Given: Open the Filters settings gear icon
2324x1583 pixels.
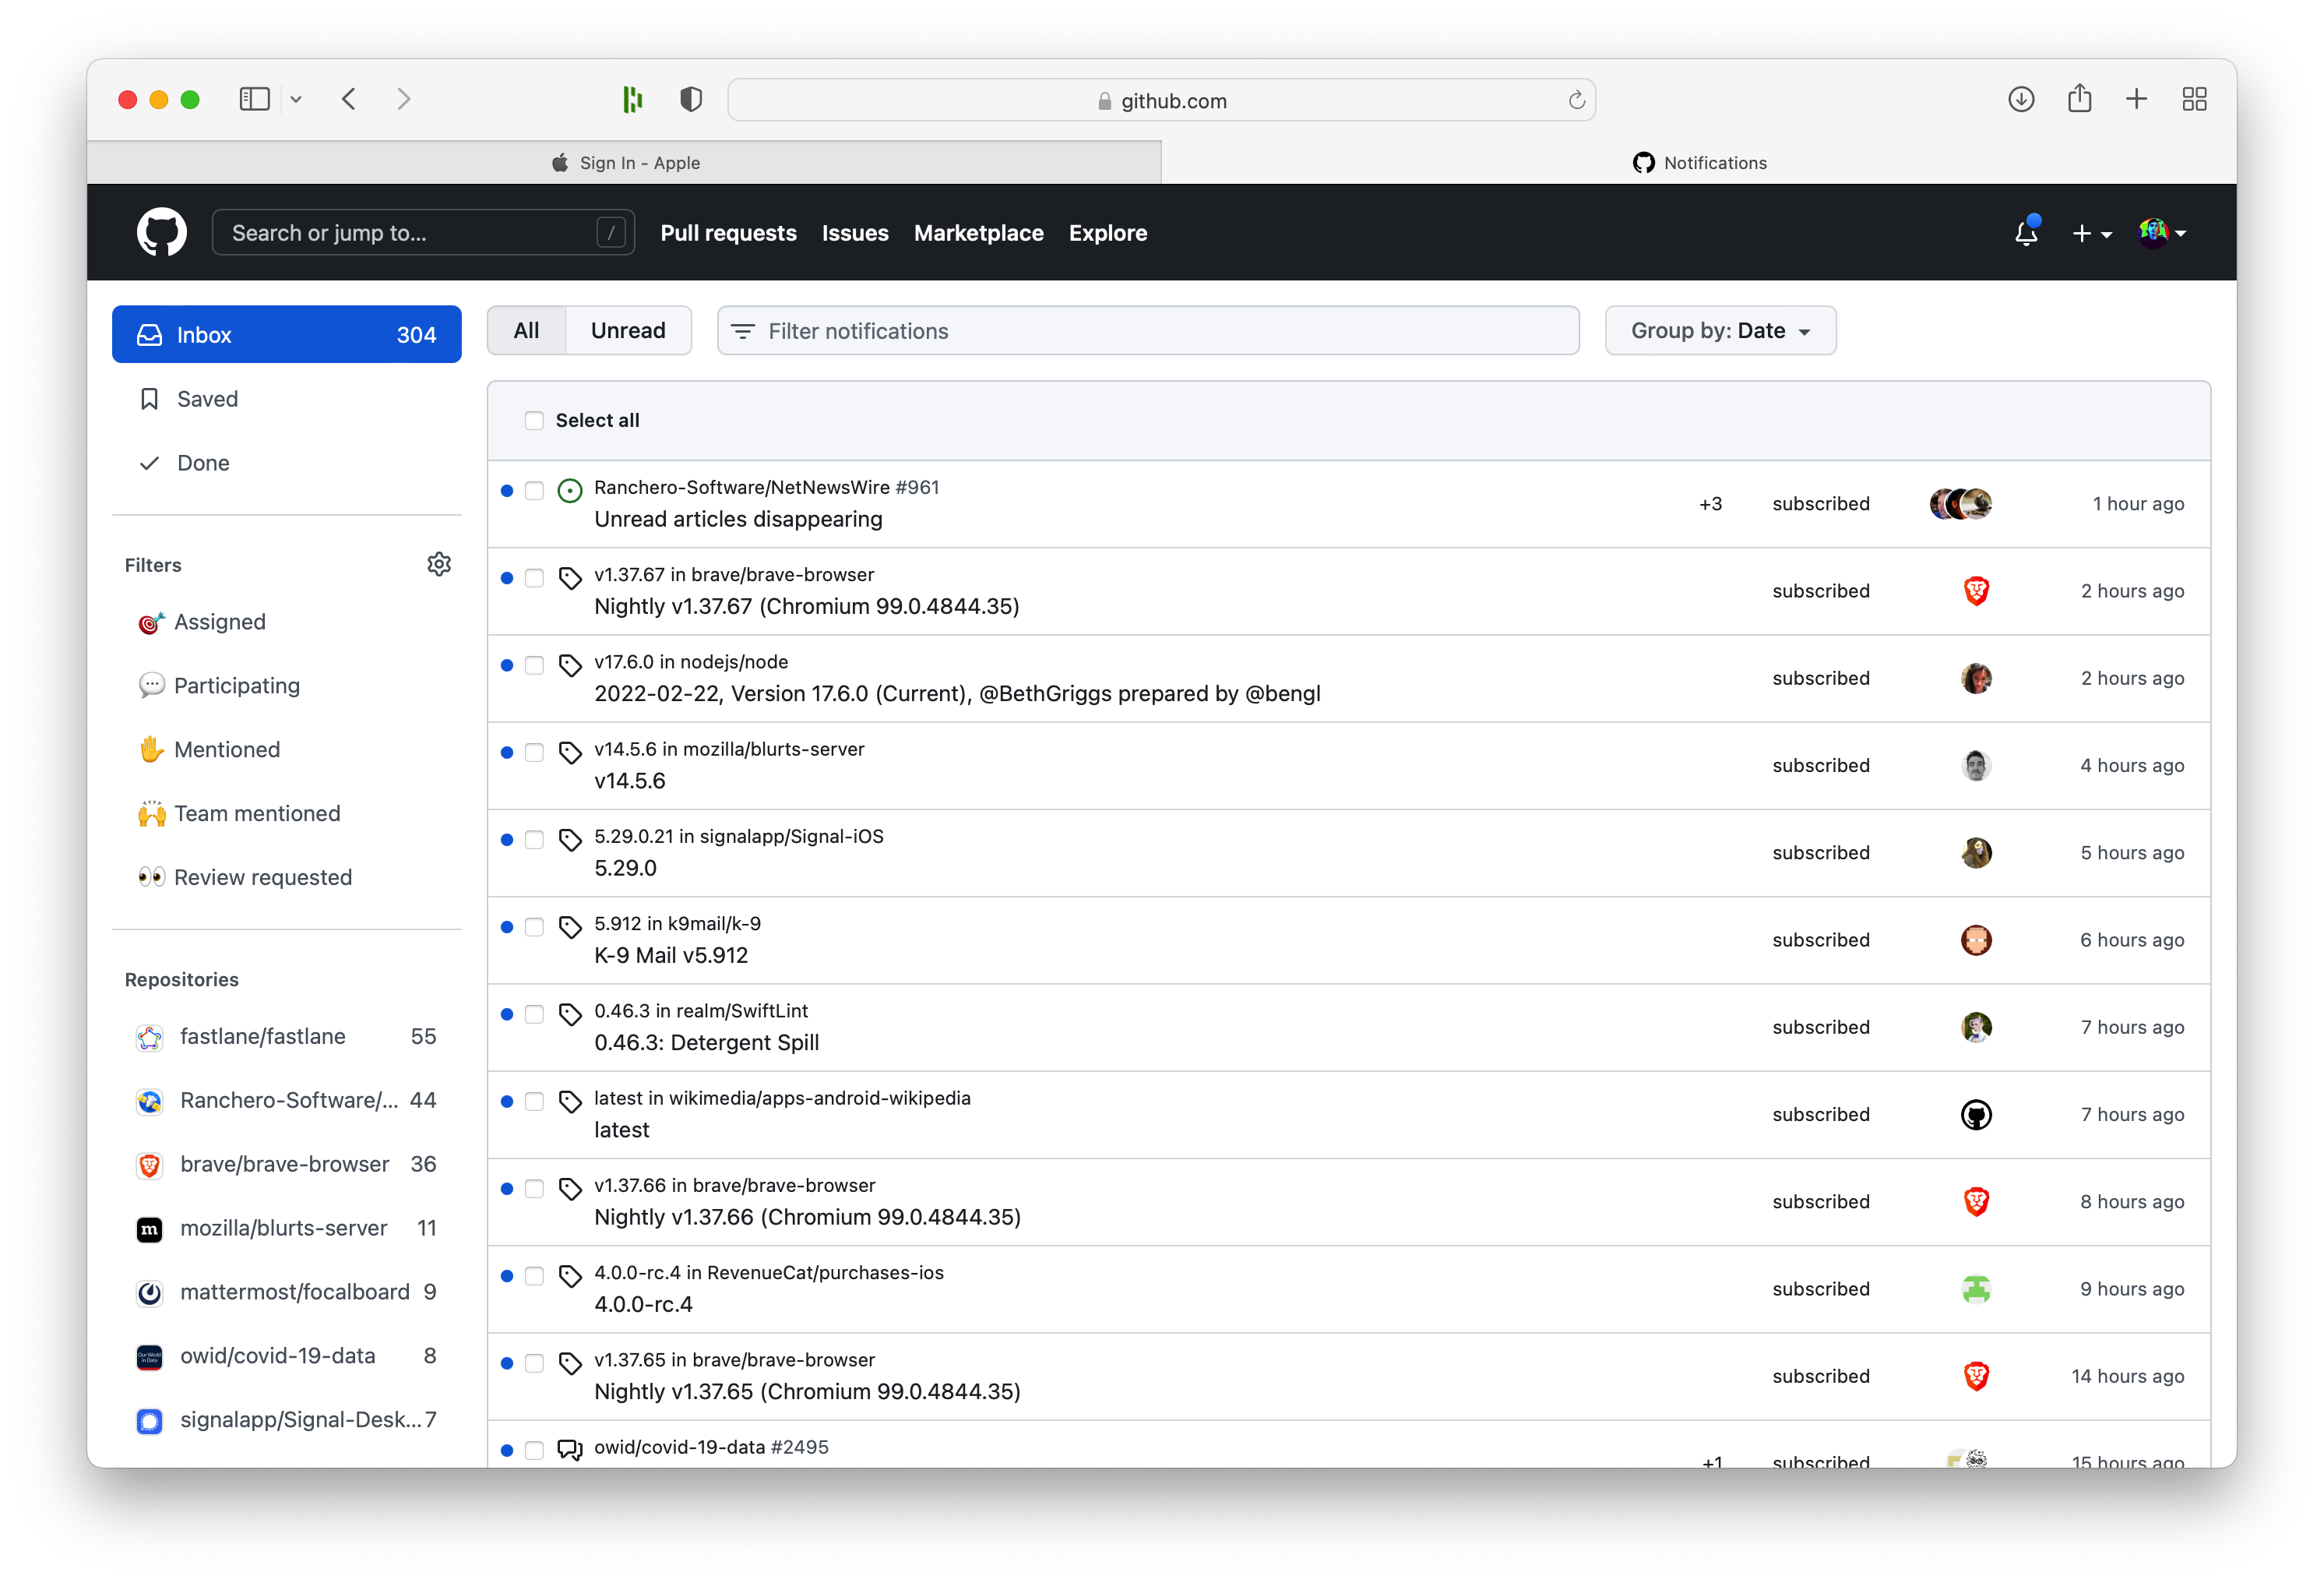Looking at the screenshot, I should (439, 564).
